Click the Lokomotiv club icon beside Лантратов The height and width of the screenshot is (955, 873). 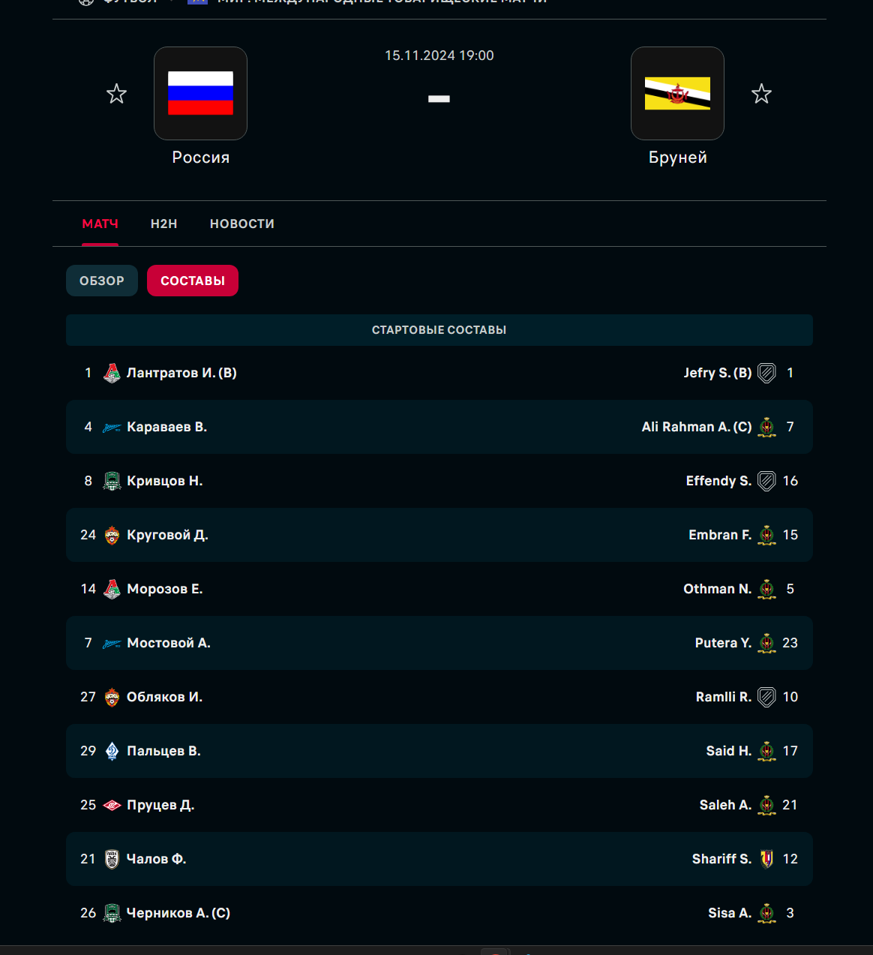coord(112,373)
